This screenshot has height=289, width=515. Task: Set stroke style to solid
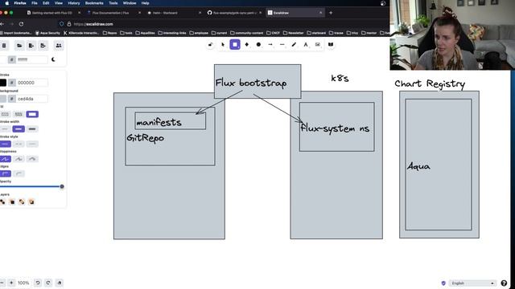coord(5,144)
